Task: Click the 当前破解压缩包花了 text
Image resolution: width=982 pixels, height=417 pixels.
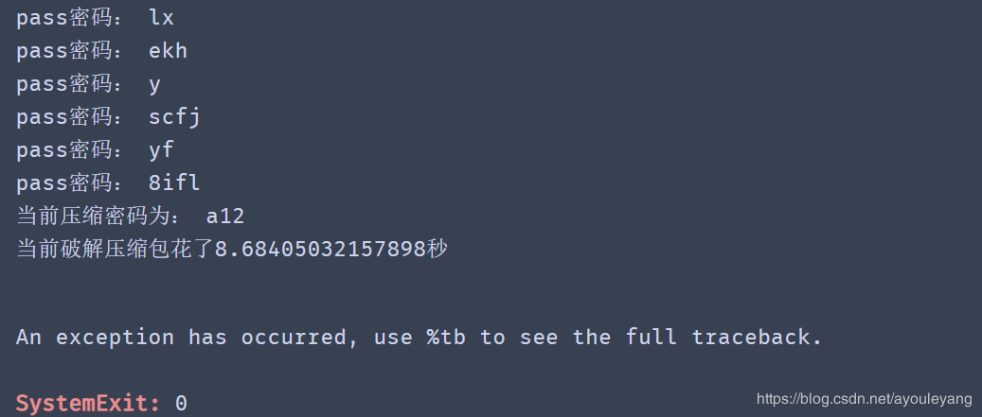Action: click(116, 250)
